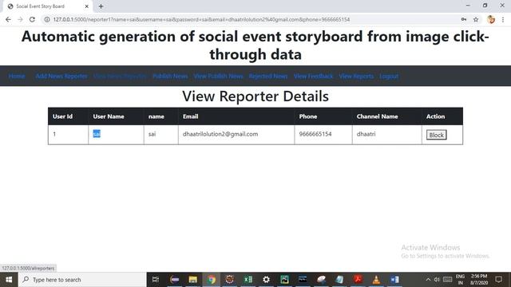This screenshot has width=511, height=287.
Task: Open VLC media player from taskbar
Action: [376, 280]
